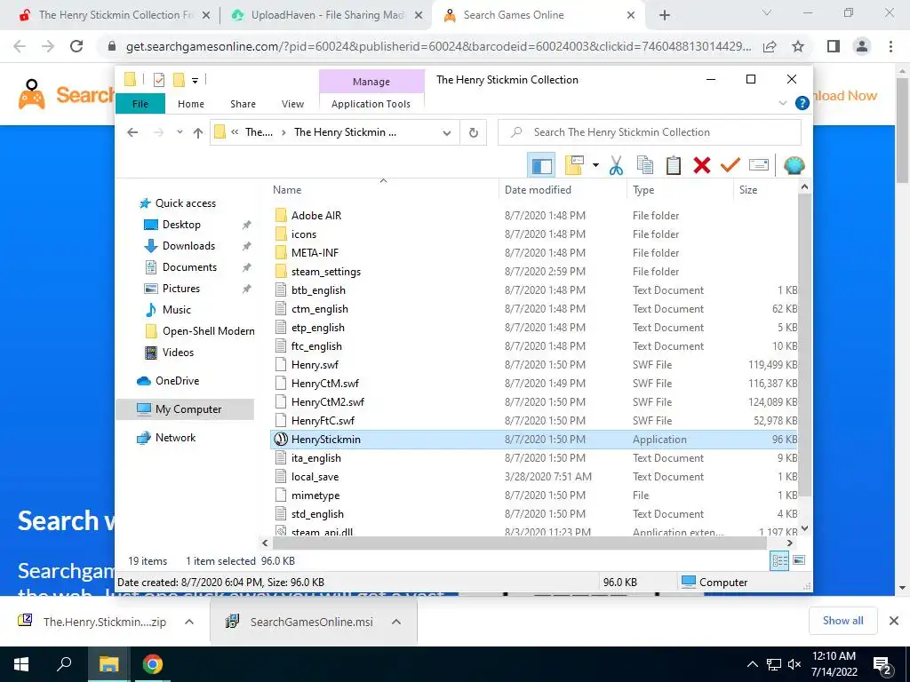910x682 pixels.
Task: Open the Share ribbon tab
Action: coord(243,104)
